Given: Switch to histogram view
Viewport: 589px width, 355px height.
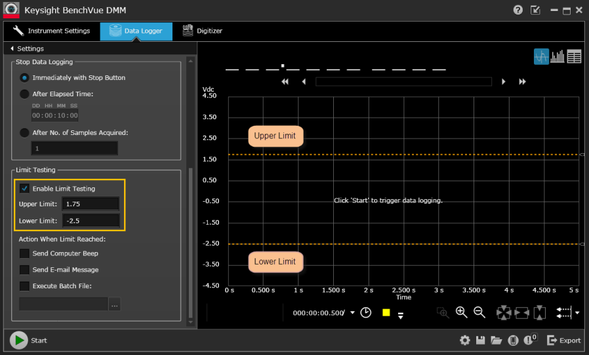Looking at the screenshot, I should click(x=558, y=57).
